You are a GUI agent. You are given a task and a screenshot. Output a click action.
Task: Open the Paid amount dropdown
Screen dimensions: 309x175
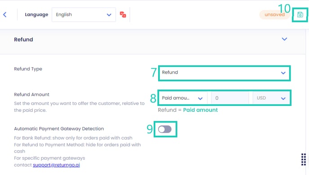[x=182, y=98]
